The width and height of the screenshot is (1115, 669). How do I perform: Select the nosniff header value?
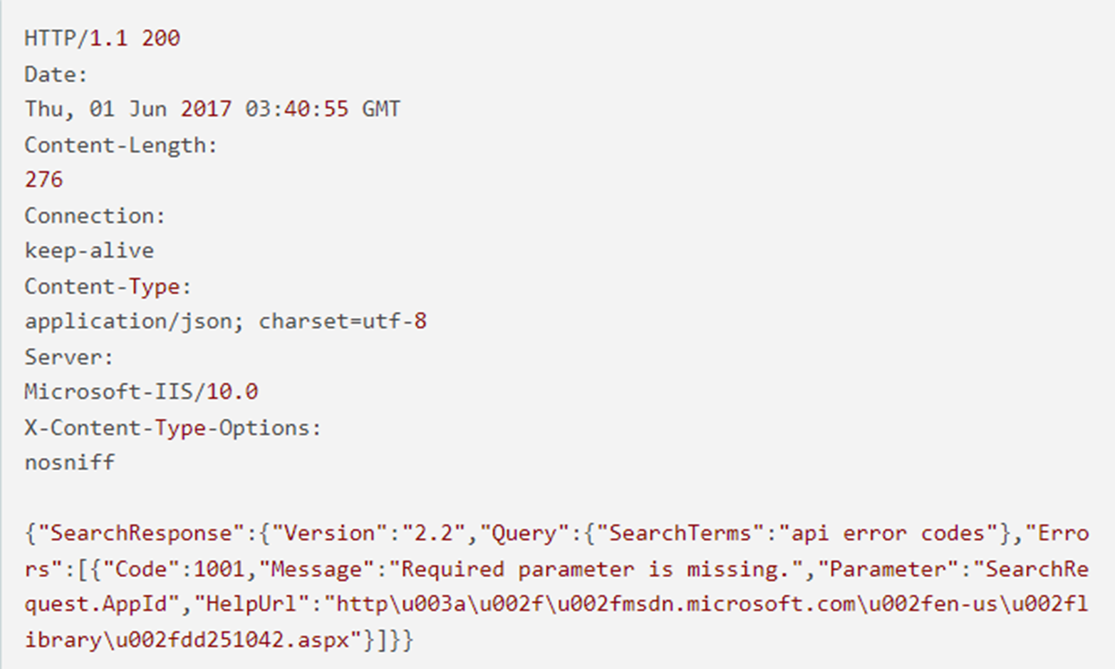[69, 463]
